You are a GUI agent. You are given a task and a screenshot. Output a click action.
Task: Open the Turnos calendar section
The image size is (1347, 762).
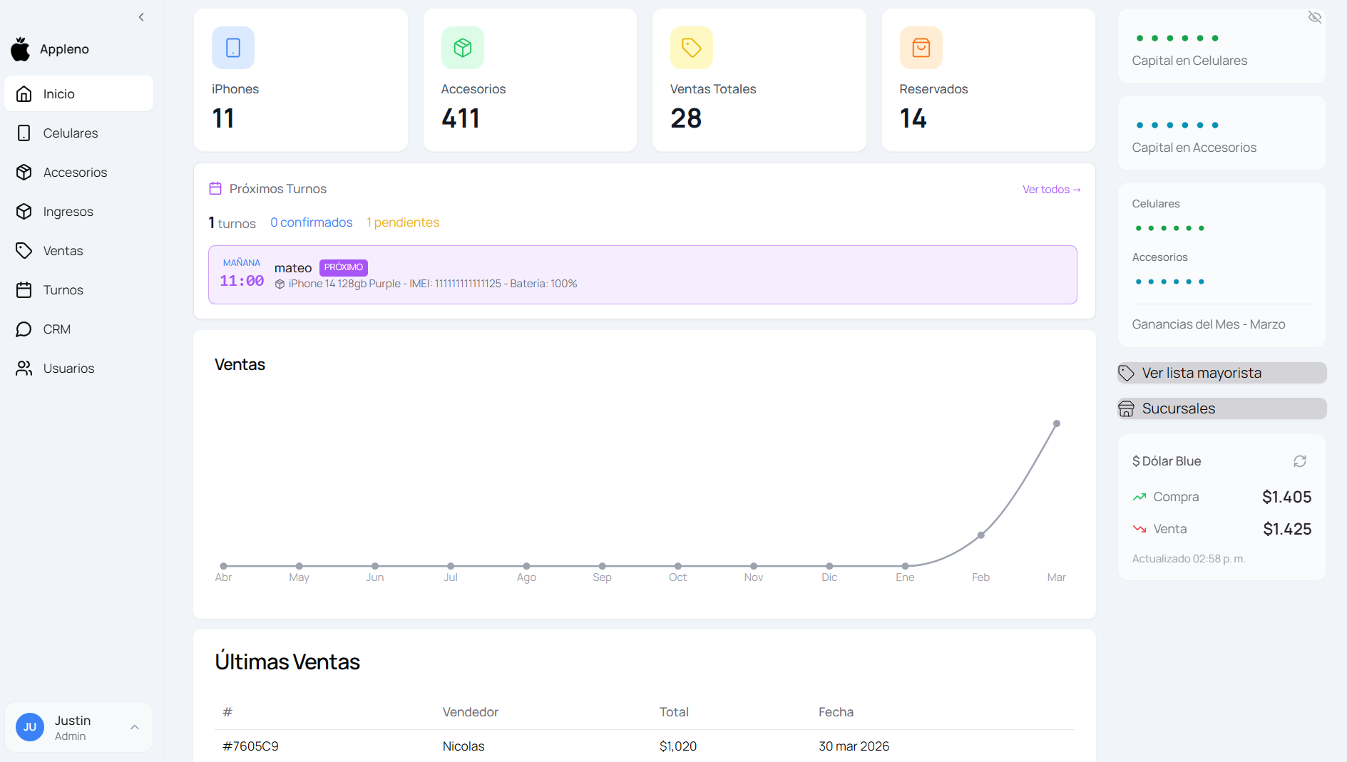pos(63,289)
